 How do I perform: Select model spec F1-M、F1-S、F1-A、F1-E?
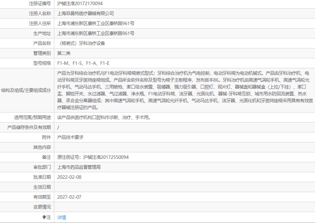click(x=83, y=63)
